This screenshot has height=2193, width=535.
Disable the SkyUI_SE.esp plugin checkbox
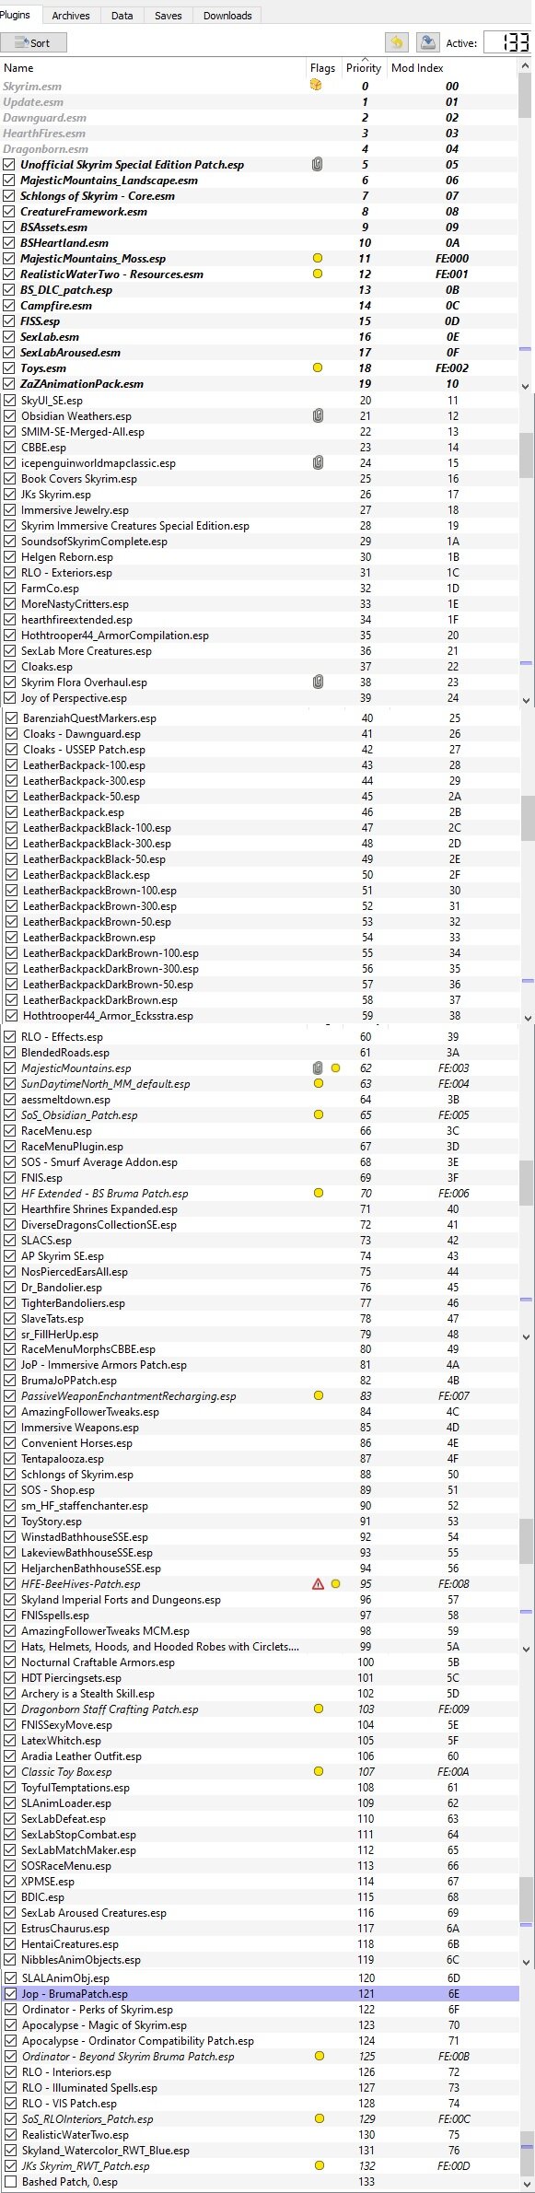(x=9, y=401)
